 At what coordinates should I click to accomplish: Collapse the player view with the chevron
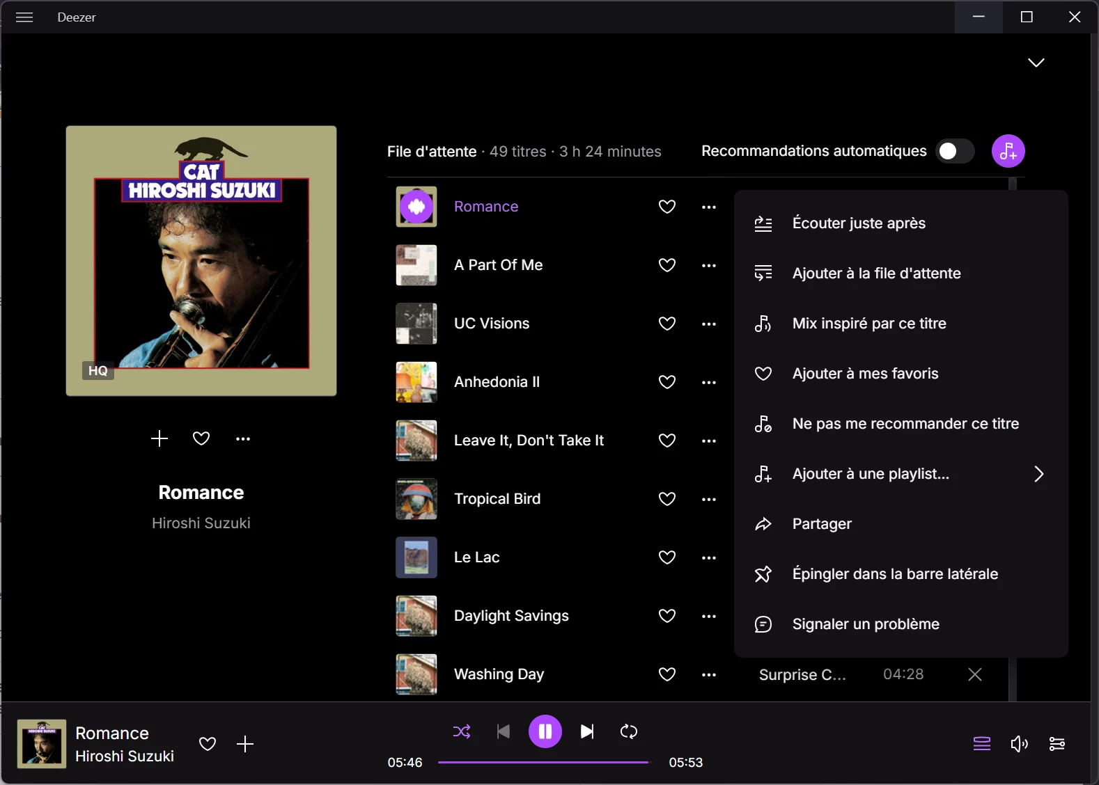[1036, 63]
